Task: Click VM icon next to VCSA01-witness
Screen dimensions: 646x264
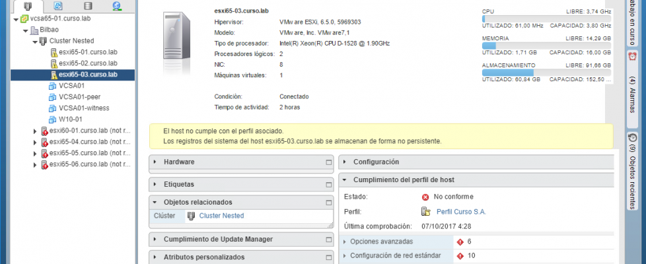Action: pyautogui.click(x=52, y=108)
